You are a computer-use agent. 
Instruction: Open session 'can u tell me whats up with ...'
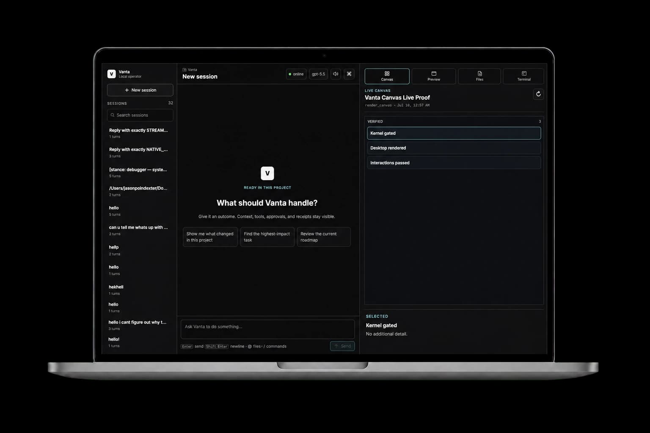click(x=140, y=230)
